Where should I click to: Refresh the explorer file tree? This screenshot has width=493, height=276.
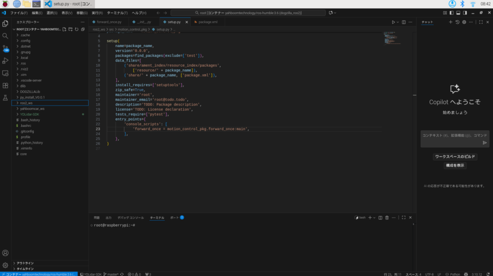77,29
